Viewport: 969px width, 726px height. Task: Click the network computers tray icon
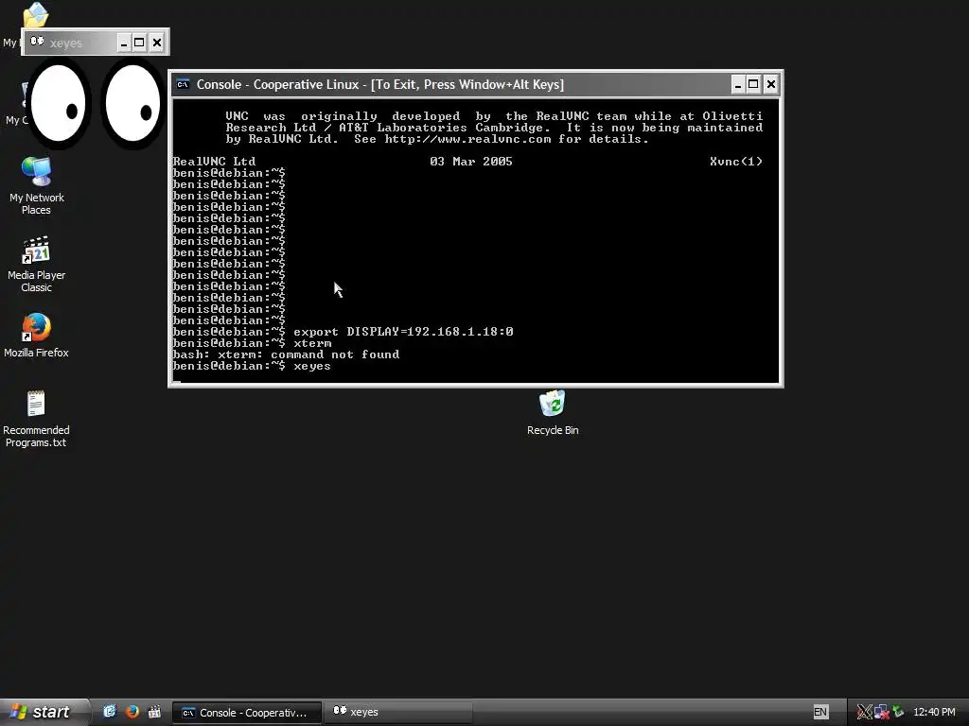click(x=881, y=712)
